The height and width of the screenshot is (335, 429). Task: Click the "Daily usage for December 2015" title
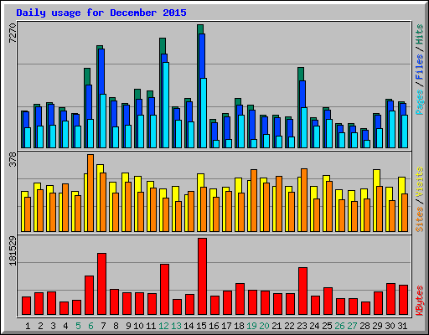point(101,13)
